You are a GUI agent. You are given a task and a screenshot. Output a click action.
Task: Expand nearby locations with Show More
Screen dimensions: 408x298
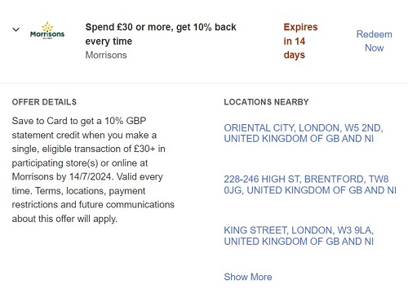[248, 277]
